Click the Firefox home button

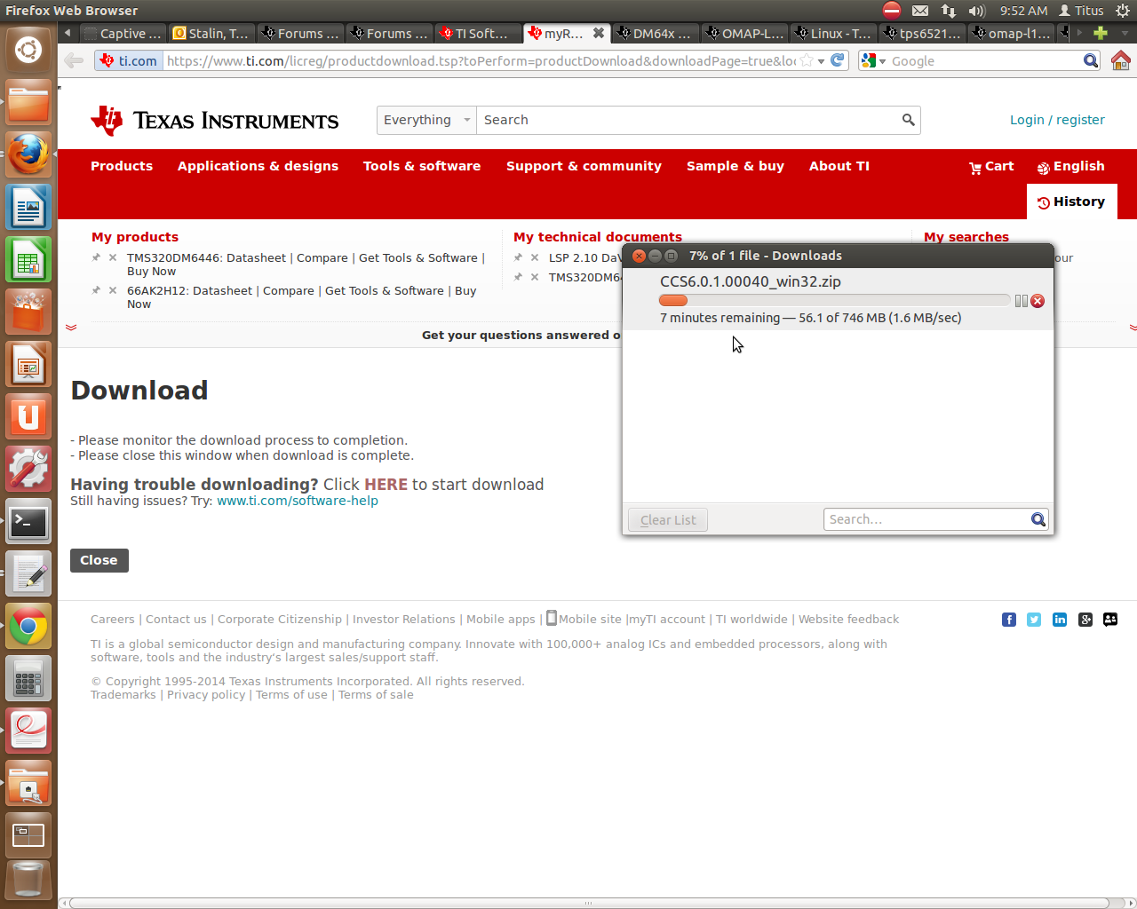coord(1121,60)
